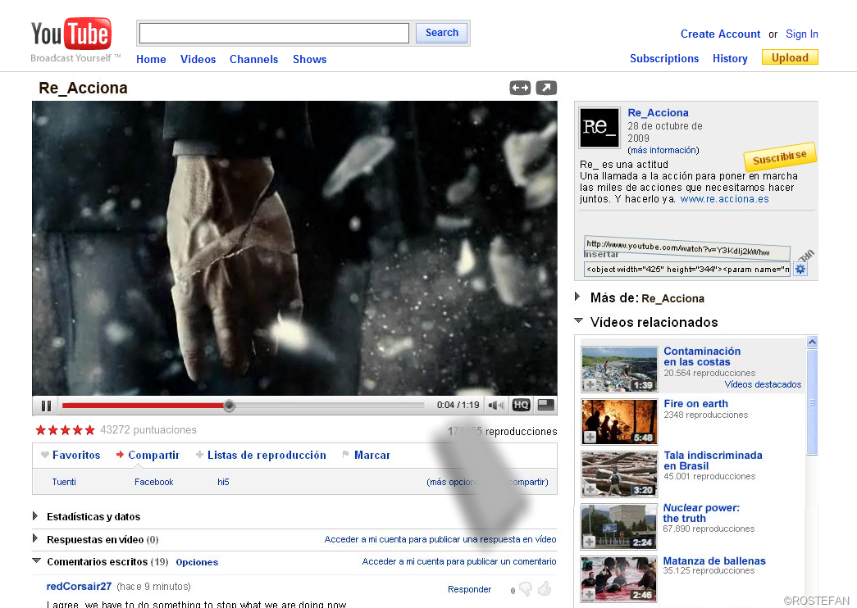Share the video on hi5
857x608 pixels.
pyautogui.click(x=223, y=482)
